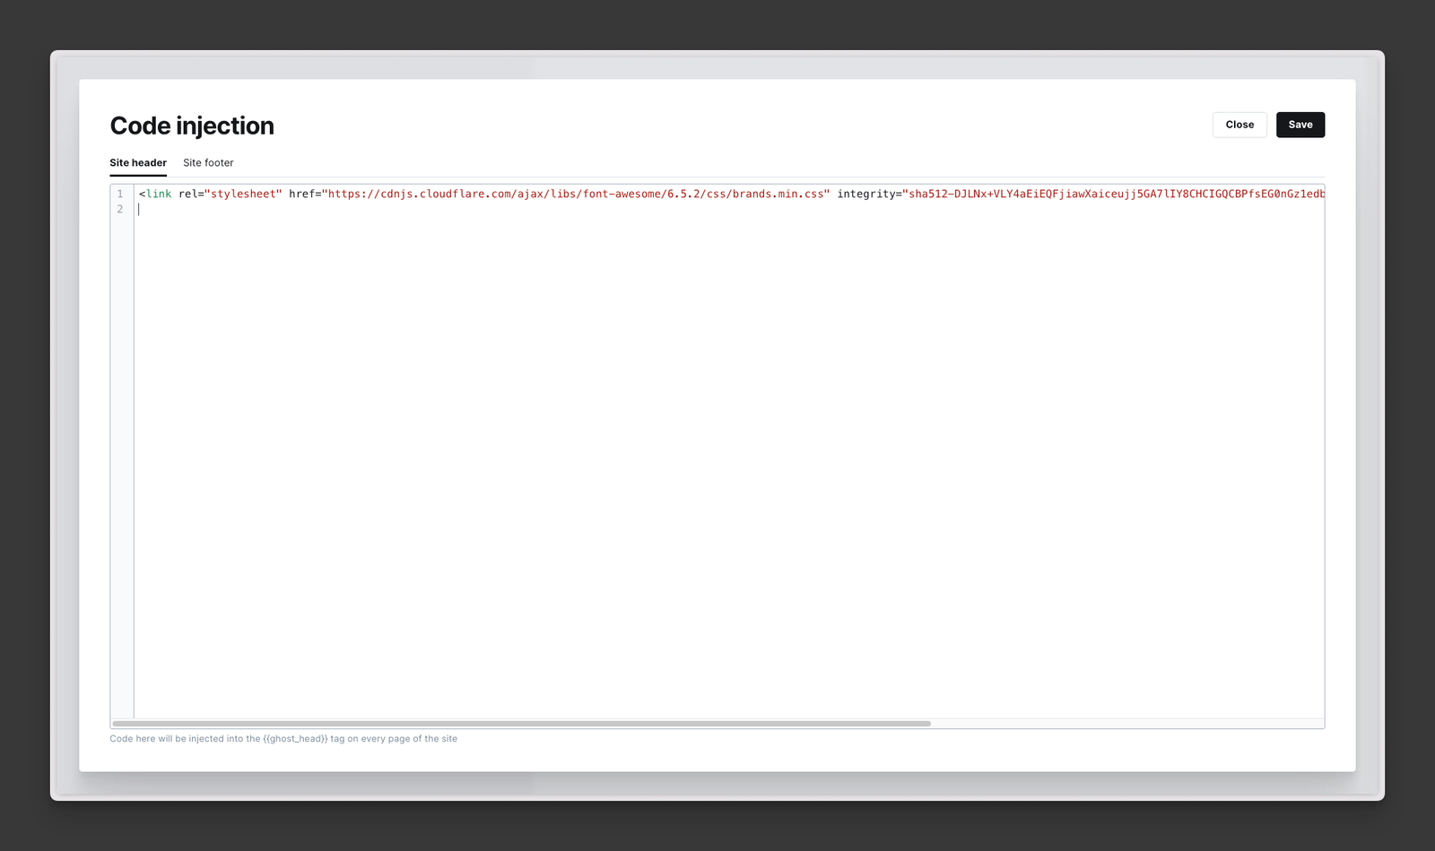Click the ghost_head helper text below editor
Screen dimensions: 1435x851
[283, 739]
